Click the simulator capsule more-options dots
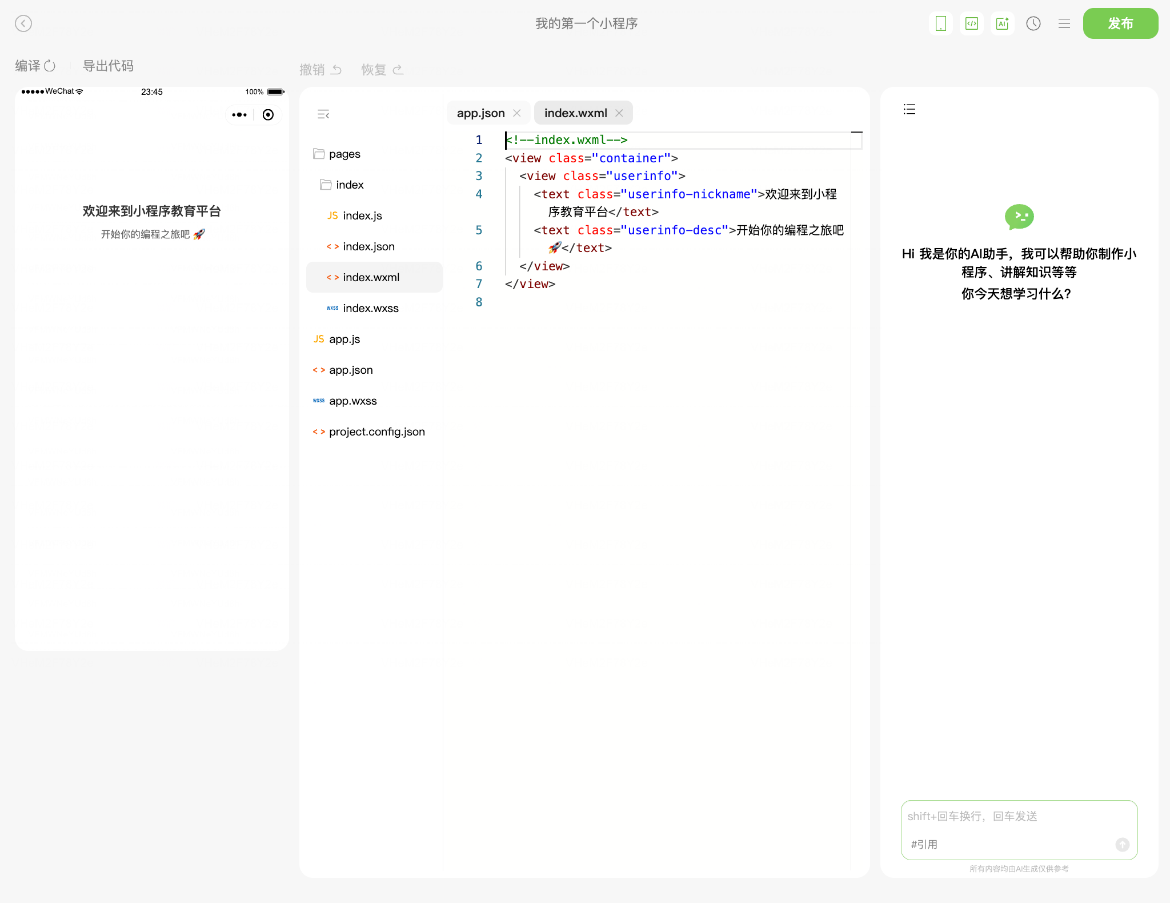 pyautogui.click(x=239, y=115)
